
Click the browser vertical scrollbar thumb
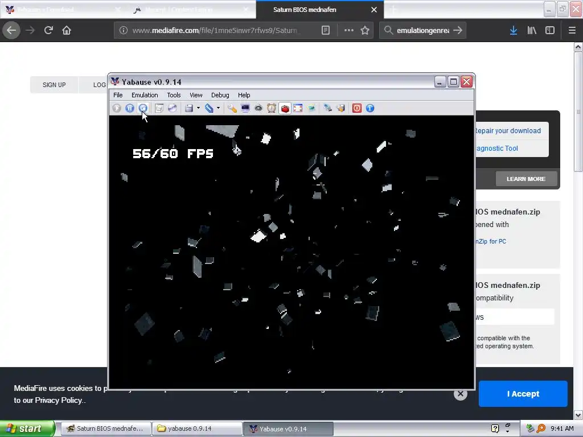(x=578, y=112)
